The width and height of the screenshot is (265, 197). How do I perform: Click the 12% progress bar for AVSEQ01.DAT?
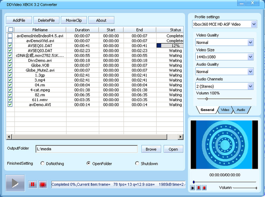point(170,45)
